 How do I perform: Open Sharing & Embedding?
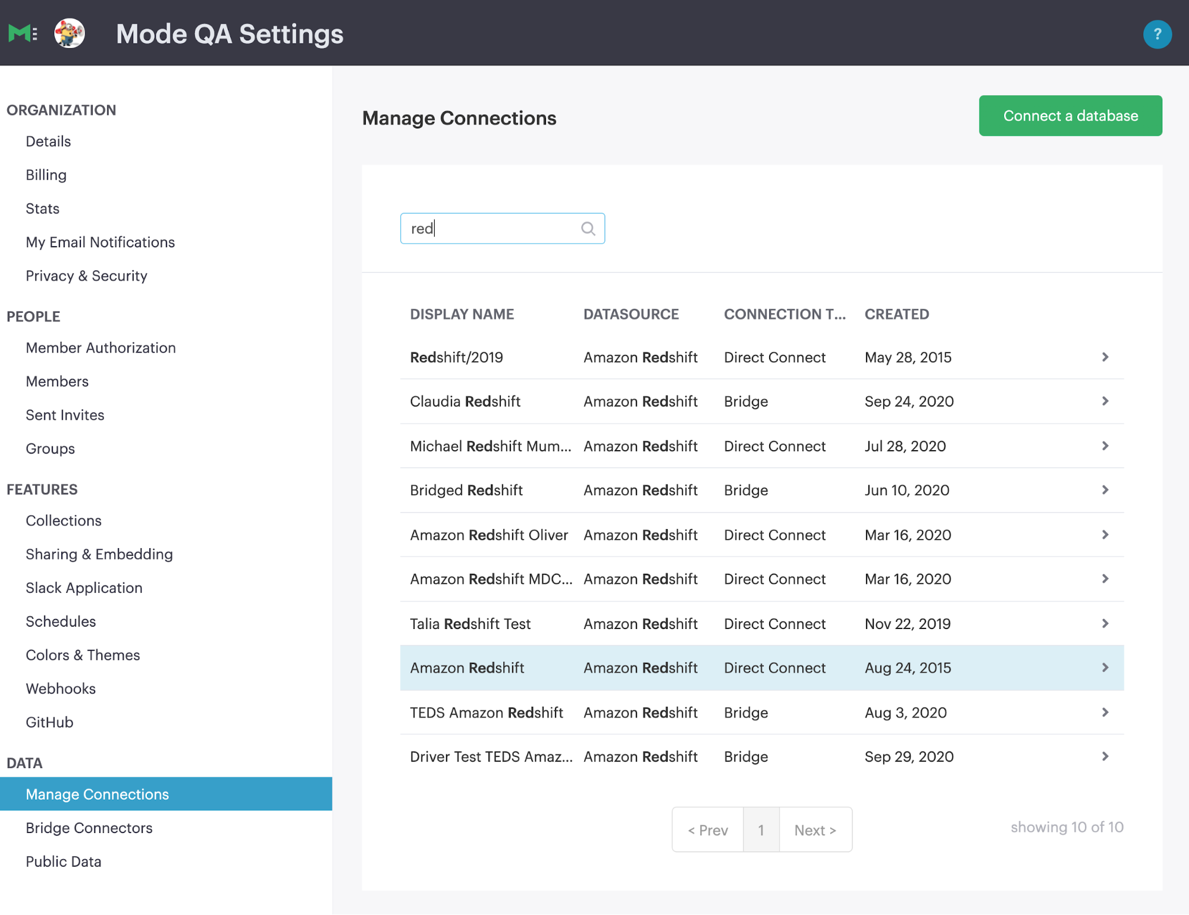(99, 554)
